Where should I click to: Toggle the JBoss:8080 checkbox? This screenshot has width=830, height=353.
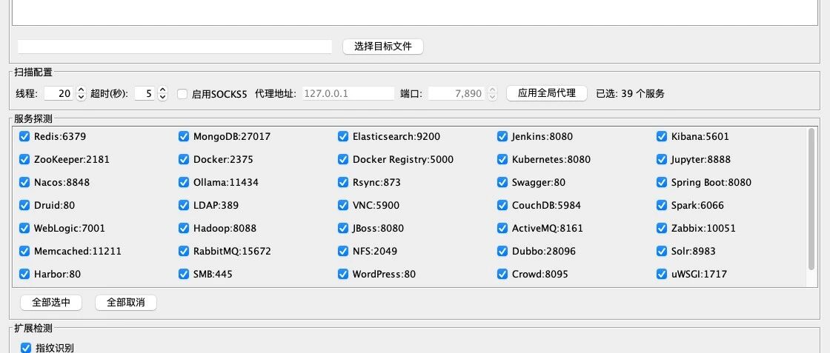pyautogui.click(x=343, y=228)
